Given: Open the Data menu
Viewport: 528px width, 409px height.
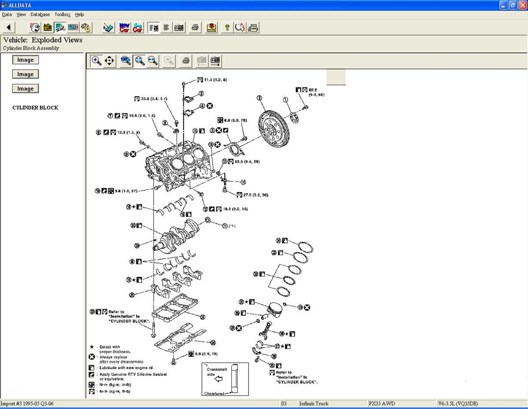Looking at the screenshot, I should (x=7, y=14).
